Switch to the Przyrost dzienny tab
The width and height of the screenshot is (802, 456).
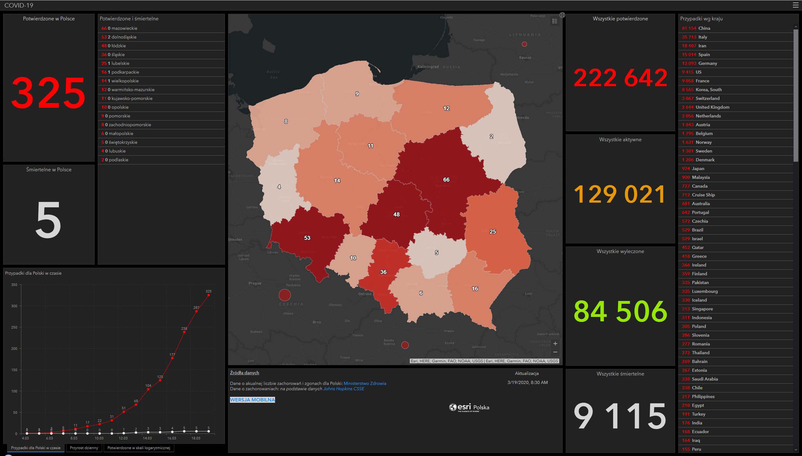[x=84, y=448]
